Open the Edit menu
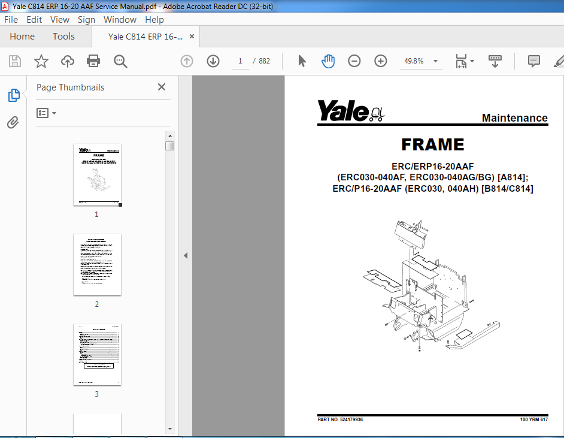The height and width of the screenshot is (438, 564). 34,20
